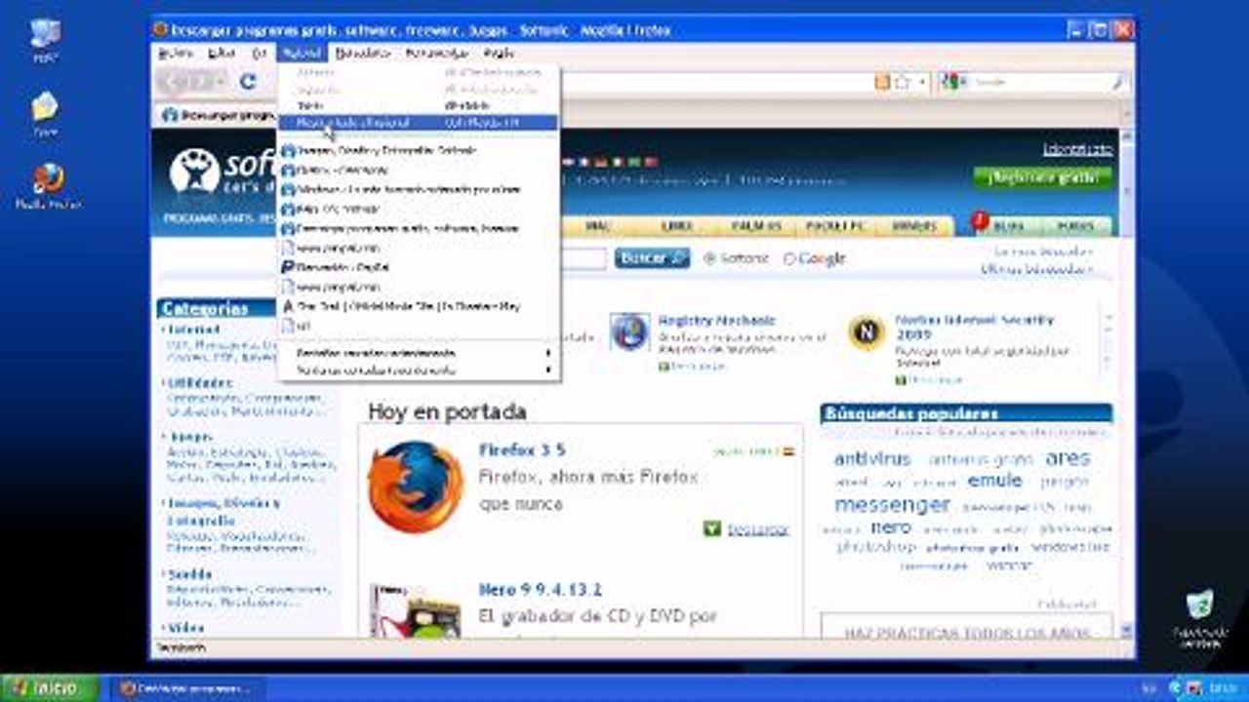Image resolution: width=1249 pixels, height=702 pixels.
Task: Click the green download arrow beside Descargar
Action: pyautogui.click(x=711, y=528)
